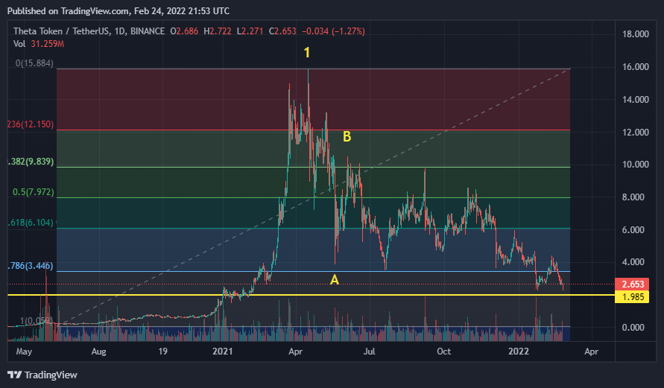The image size is (664, 388).
Task: Click the open value O2.686
Action: tap(184, 31)
